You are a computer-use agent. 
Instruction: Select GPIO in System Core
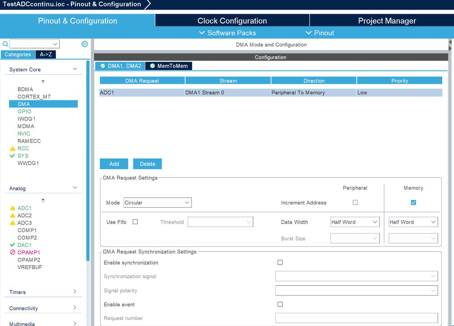[x=25, y=111]
